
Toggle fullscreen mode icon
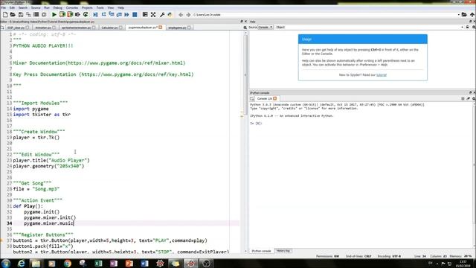click(x=153, y=15)
